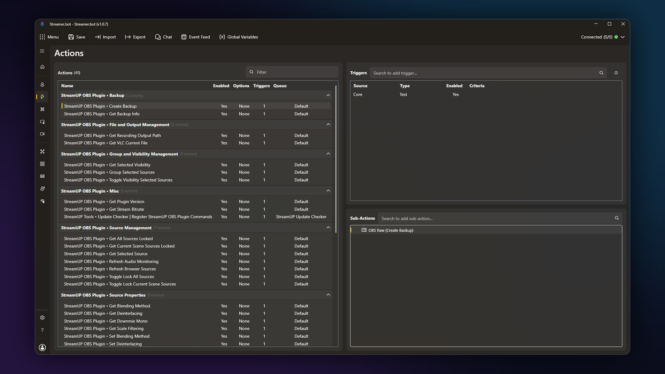665x374 pixels.
Task: Click the trigger search magnifier icon
Action: (601, 73)
